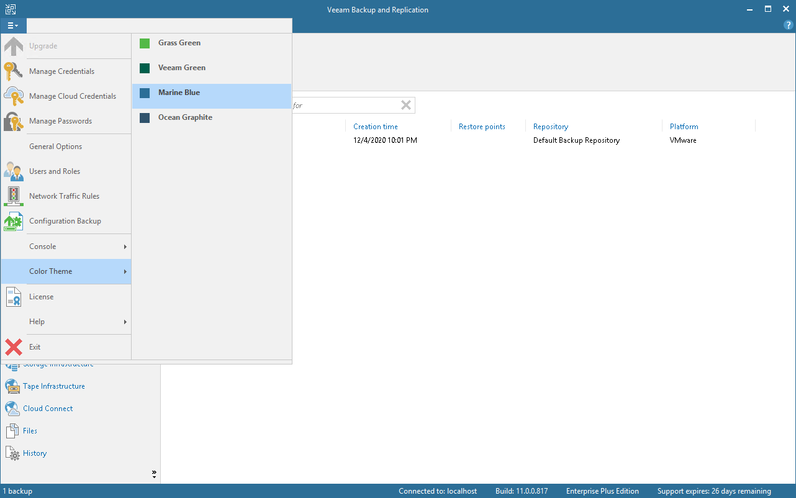Select the 12/4/2020 10:01 PM cell

point(385,140)
